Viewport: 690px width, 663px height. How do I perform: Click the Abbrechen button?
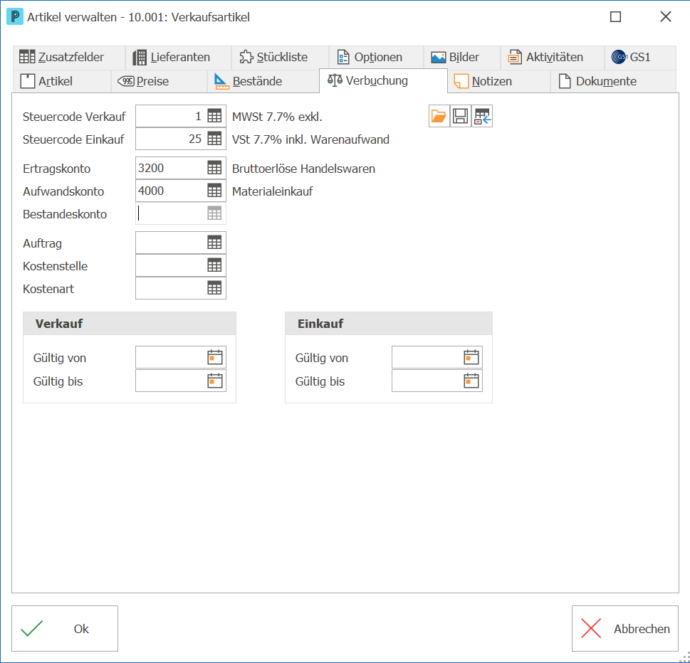click(625, 628)
